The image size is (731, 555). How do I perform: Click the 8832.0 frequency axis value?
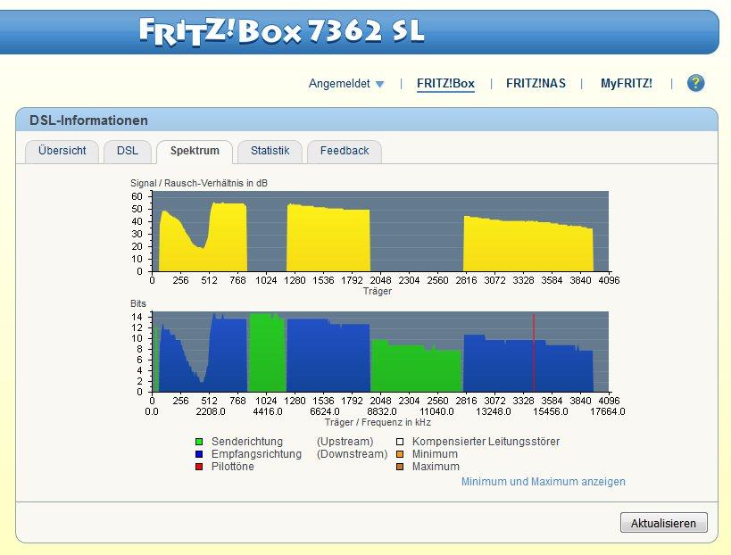tap(382, 412)
